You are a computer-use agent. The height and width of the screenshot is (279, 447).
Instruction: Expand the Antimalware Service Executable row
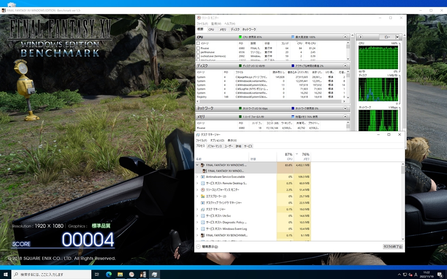197,177
